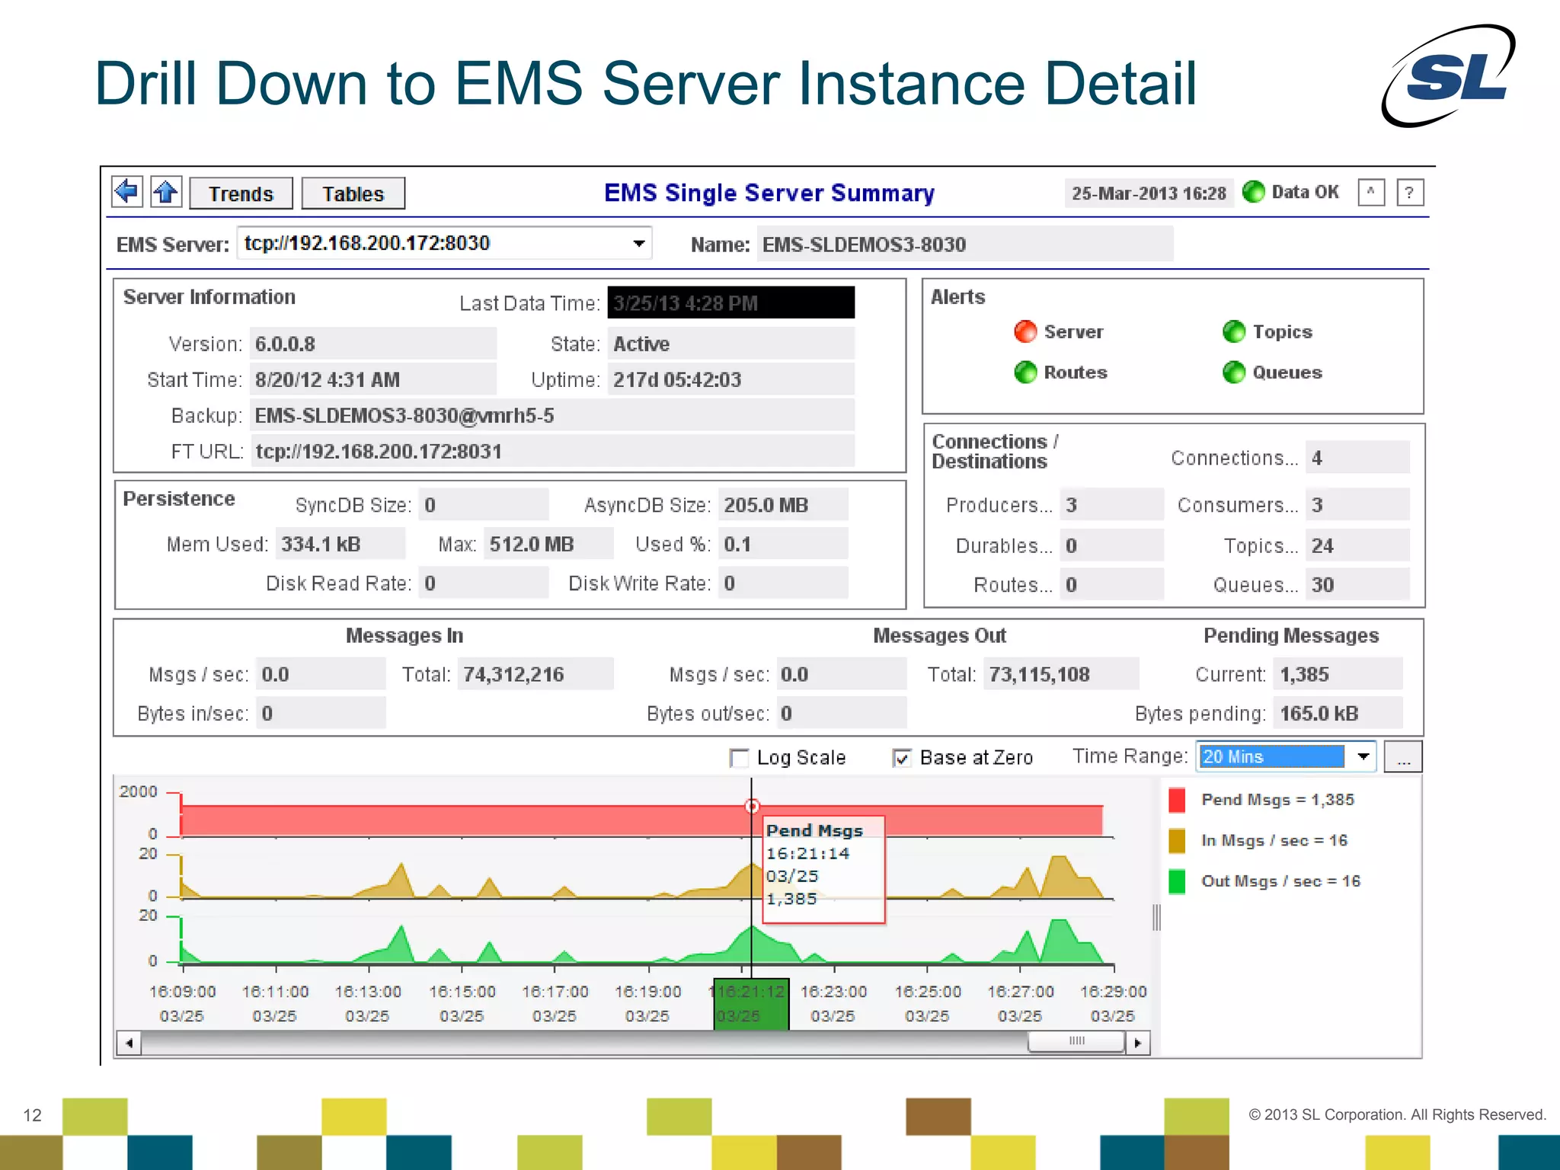Open help with the question mark button
The height and width of the screenshot is (1170, 1560).
pyautogui.click(x=1409, y=193)
